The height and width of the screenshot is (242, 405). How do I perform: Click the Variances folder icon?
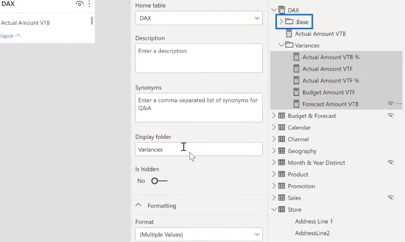pos(289,45)
